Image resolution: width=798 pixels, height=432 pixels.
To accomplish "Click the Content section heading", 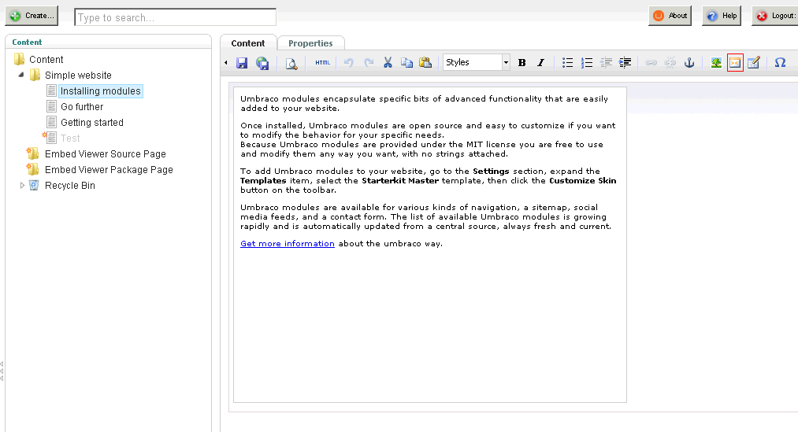I will 27,42.
